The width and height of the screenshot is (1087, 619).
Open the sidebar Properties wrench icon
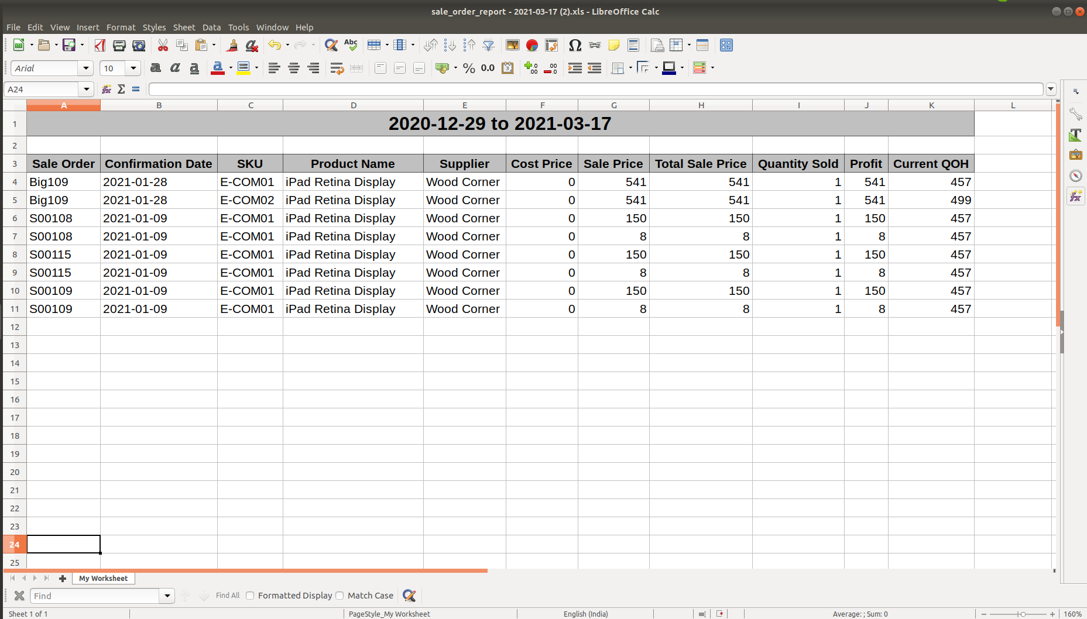(1076, 114)
